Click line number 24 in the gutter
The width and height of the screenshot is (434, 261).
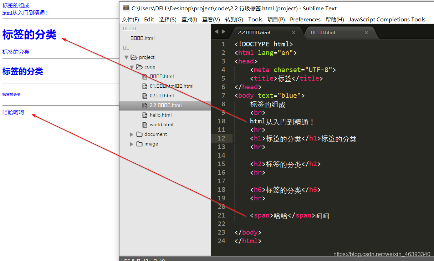pos(221,241)
